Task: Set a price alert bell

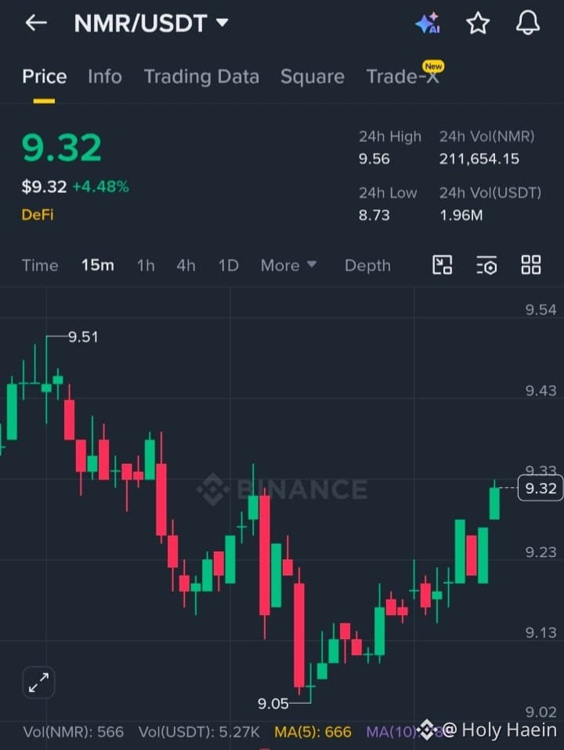Action: [x=528, y=23]
